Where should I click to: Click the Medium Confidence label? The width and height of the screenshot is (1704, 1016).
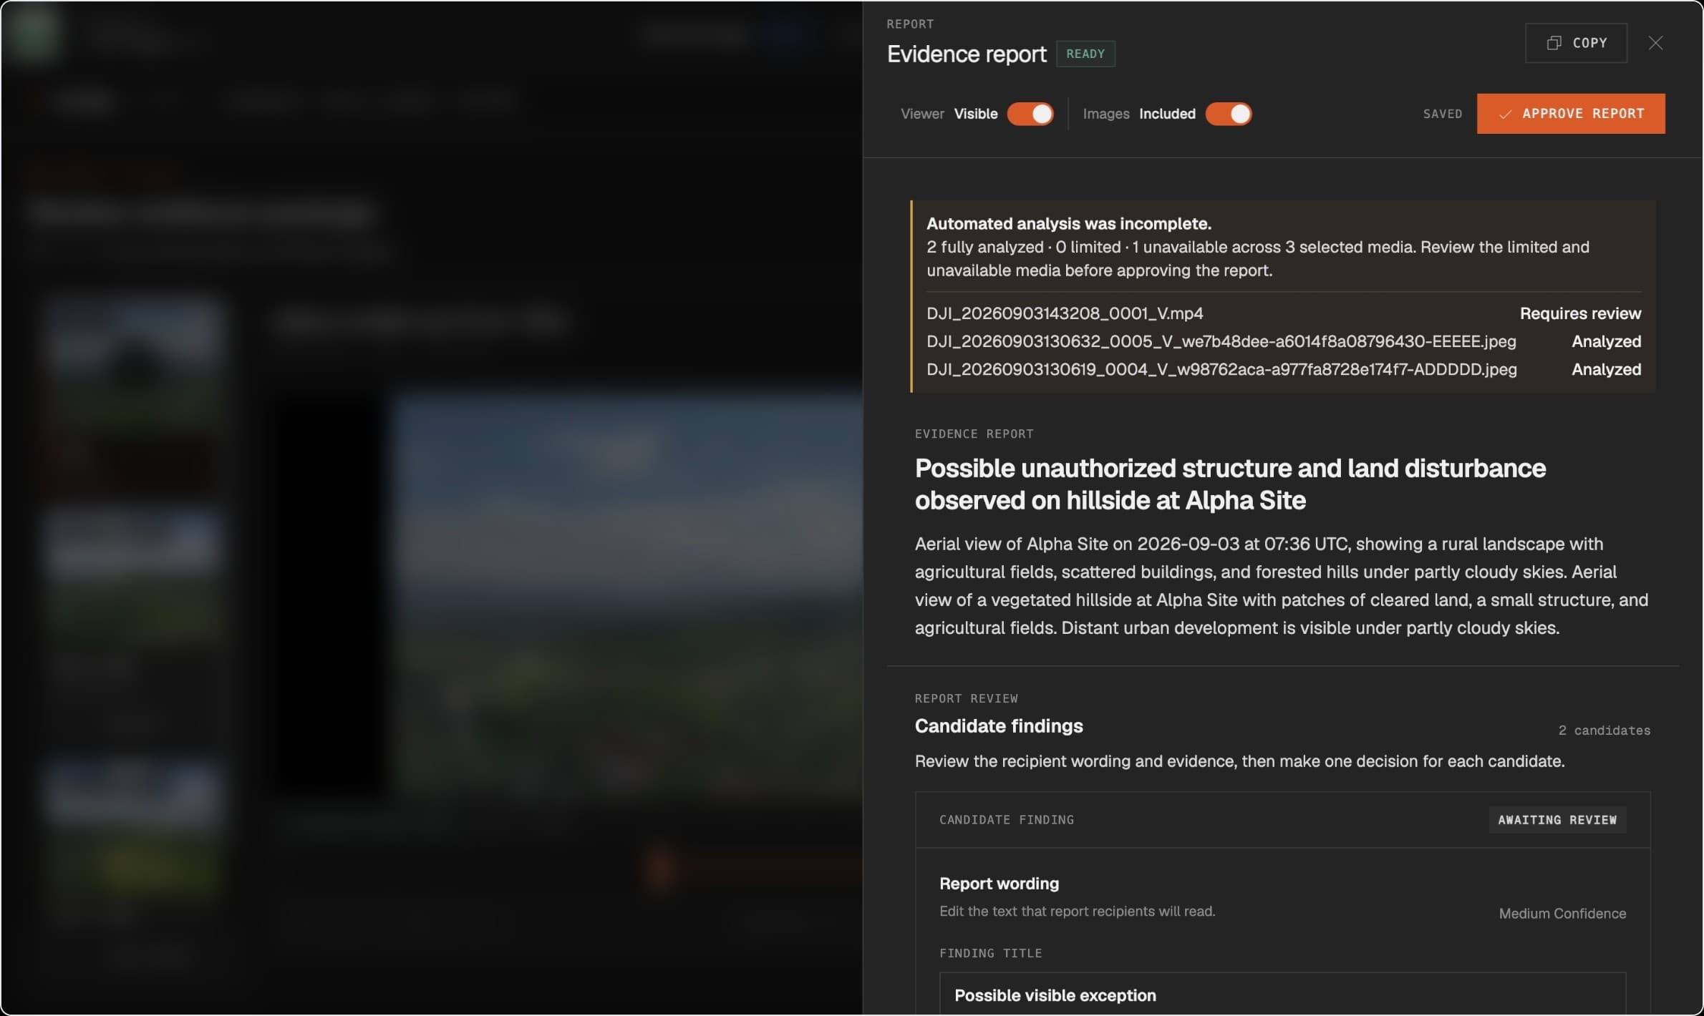[x=1562, y=914]
